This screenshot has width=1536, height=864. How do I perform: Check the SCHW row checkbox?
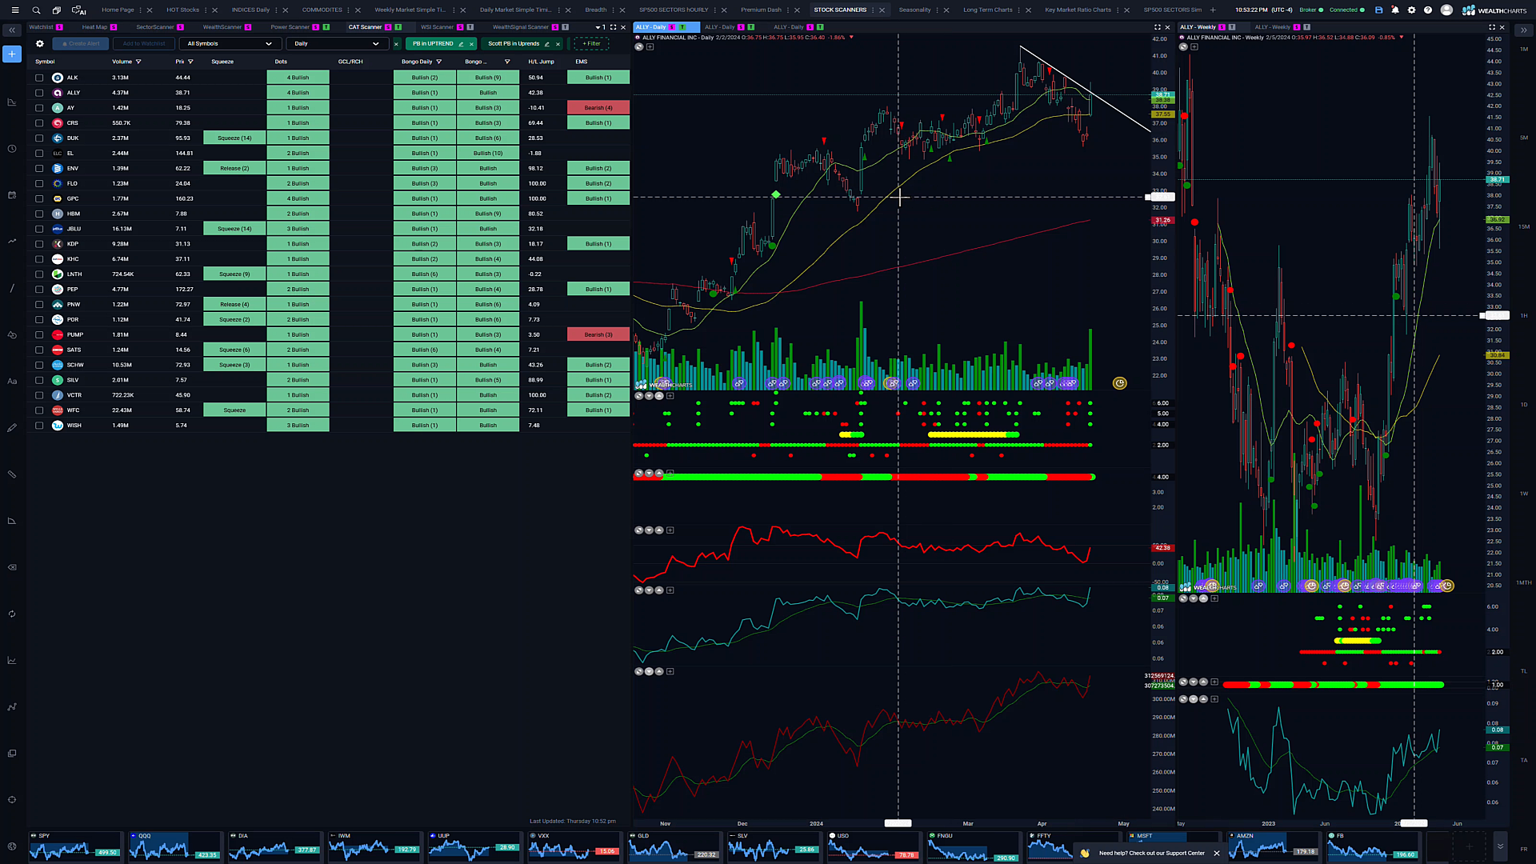pyautogui.click(x=39, y=365)
